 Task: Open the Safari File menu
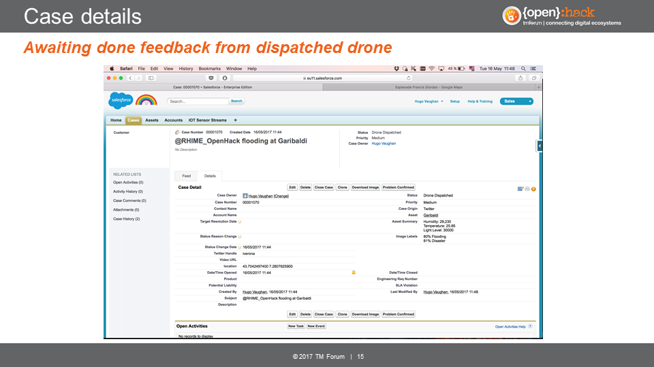click(142, 69)
